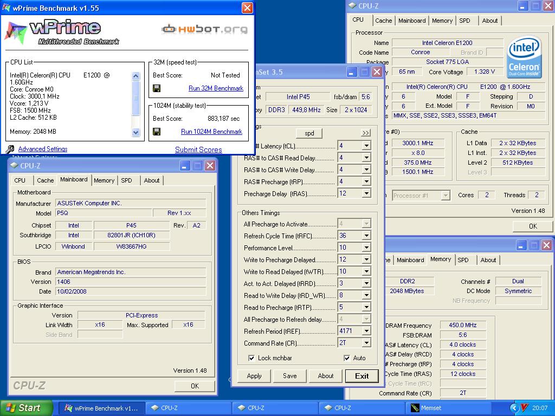Image resolution: width=555 pixels, height=416 pixels.
Task: Switch to Cache tab in CPU-Z Mainboard window
Action: pos(46,180)
